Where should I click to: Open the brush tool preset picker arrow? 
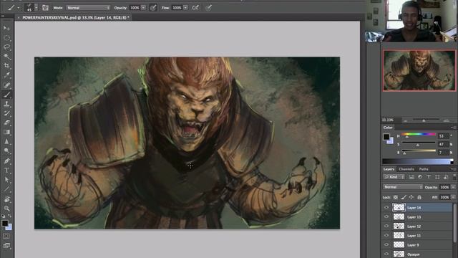tap(19, 8)
